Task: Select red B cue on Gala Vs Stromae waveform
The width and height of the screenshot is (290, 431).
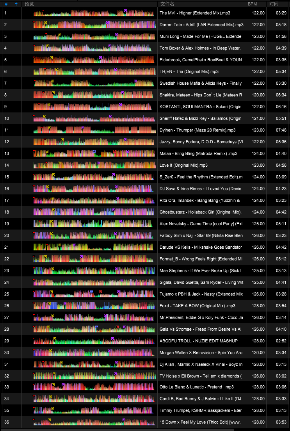Action: (x=117, y=327)
